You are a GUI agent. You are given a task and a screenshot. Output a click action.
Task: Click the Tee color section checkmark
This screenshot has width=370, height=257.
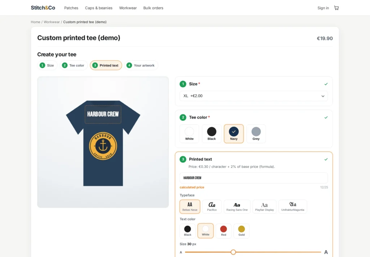click(326, 117)
